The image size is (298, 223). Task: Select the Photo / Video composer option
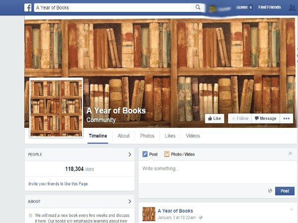pos(180,154)
